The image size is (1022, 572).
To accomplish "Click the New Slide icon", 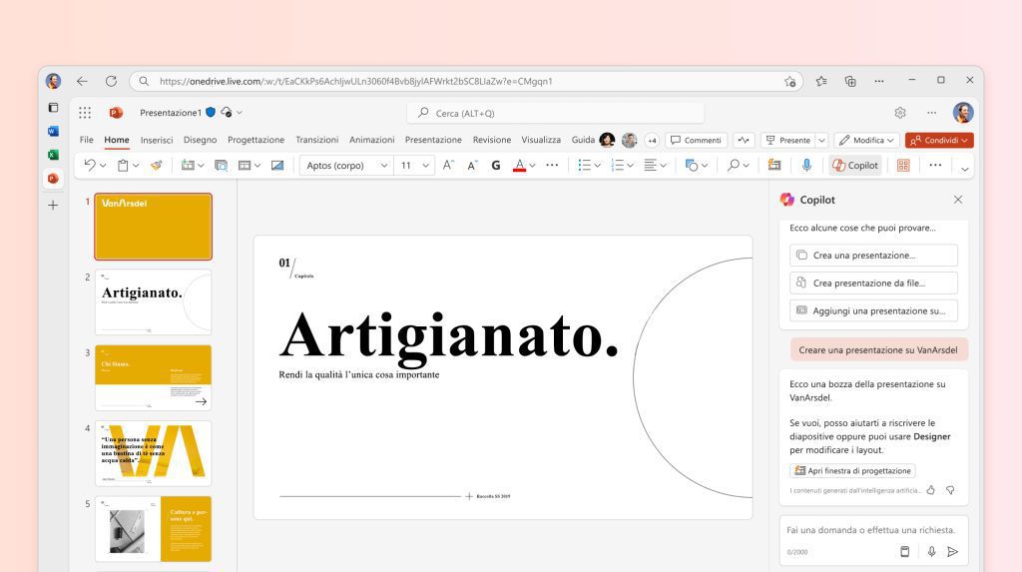I will 188,165.
